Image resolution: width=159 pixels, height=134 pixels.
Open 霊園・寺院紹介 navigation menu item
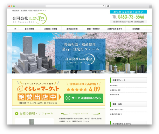tap(93, 29)
